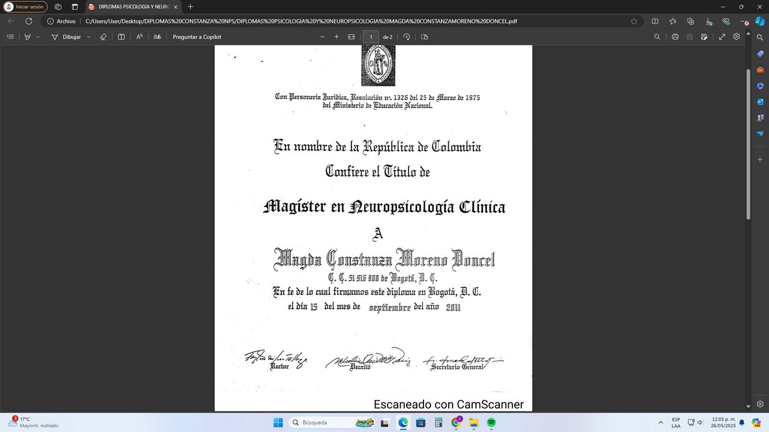
Task: Open PDF viewer settings gear
Action: tap(737, 37)
